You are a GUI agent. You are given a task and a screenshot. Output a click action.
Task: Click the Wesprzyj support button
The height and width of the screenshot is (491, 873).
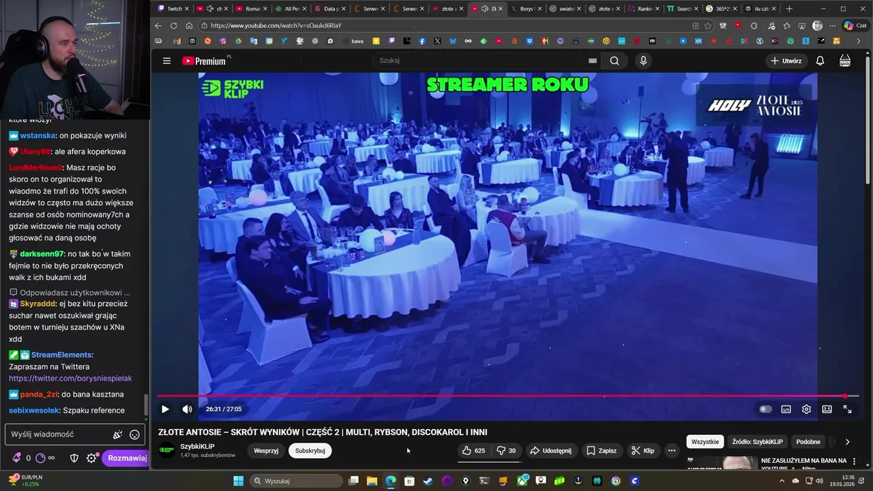(266, 451)
